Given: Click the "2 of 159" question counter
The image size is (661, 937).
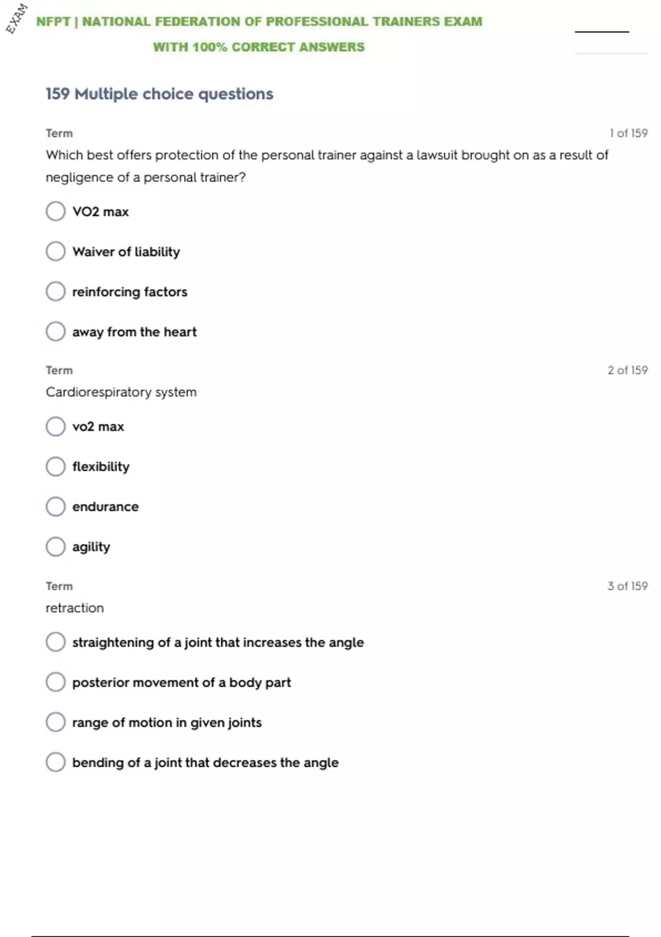Looking at the screenshot, I should click(x=627, y=370).
